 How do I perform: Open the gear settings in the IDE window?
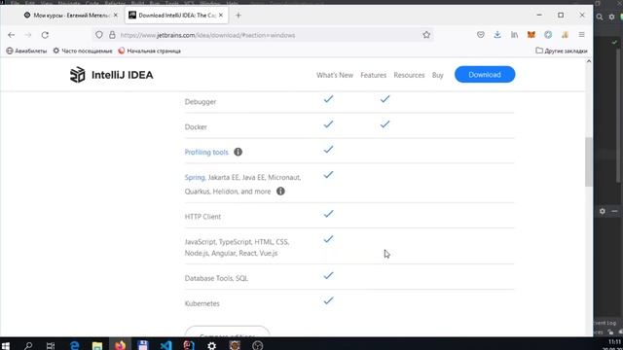pos(611,17)
